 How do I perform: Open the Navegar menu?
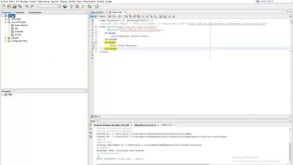[24, 1]
